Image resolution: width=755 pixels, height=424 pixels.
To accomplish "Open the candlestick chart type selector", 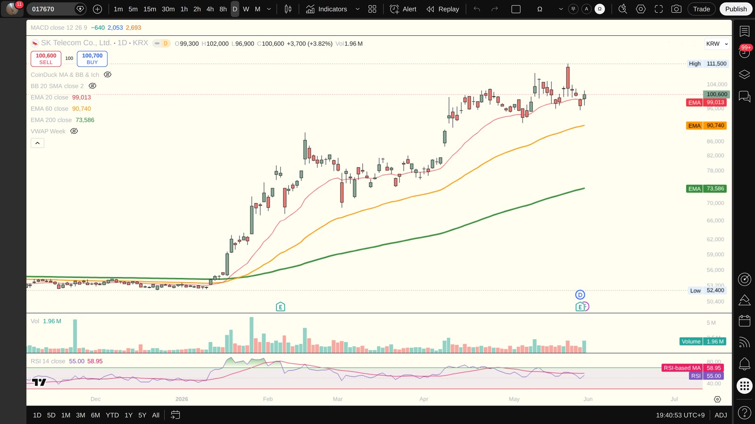I will (x=288, y=9).
